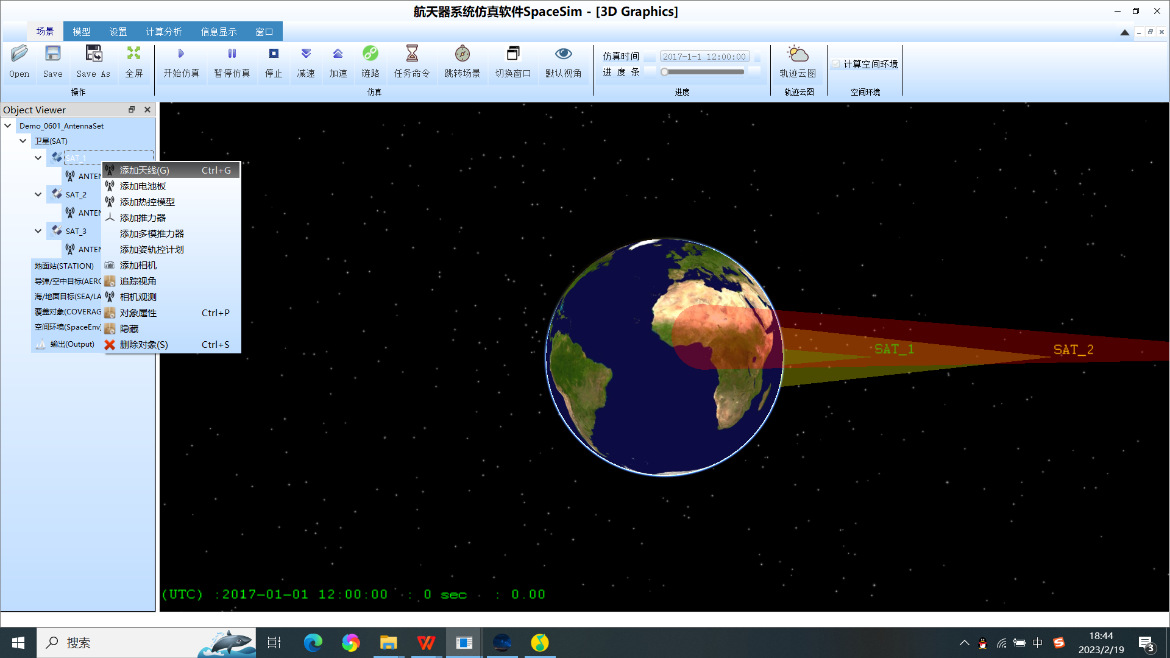Choose 追踪视角 from context menu
The height and width of the screenshot is (658, 1170).
point(172,281)
